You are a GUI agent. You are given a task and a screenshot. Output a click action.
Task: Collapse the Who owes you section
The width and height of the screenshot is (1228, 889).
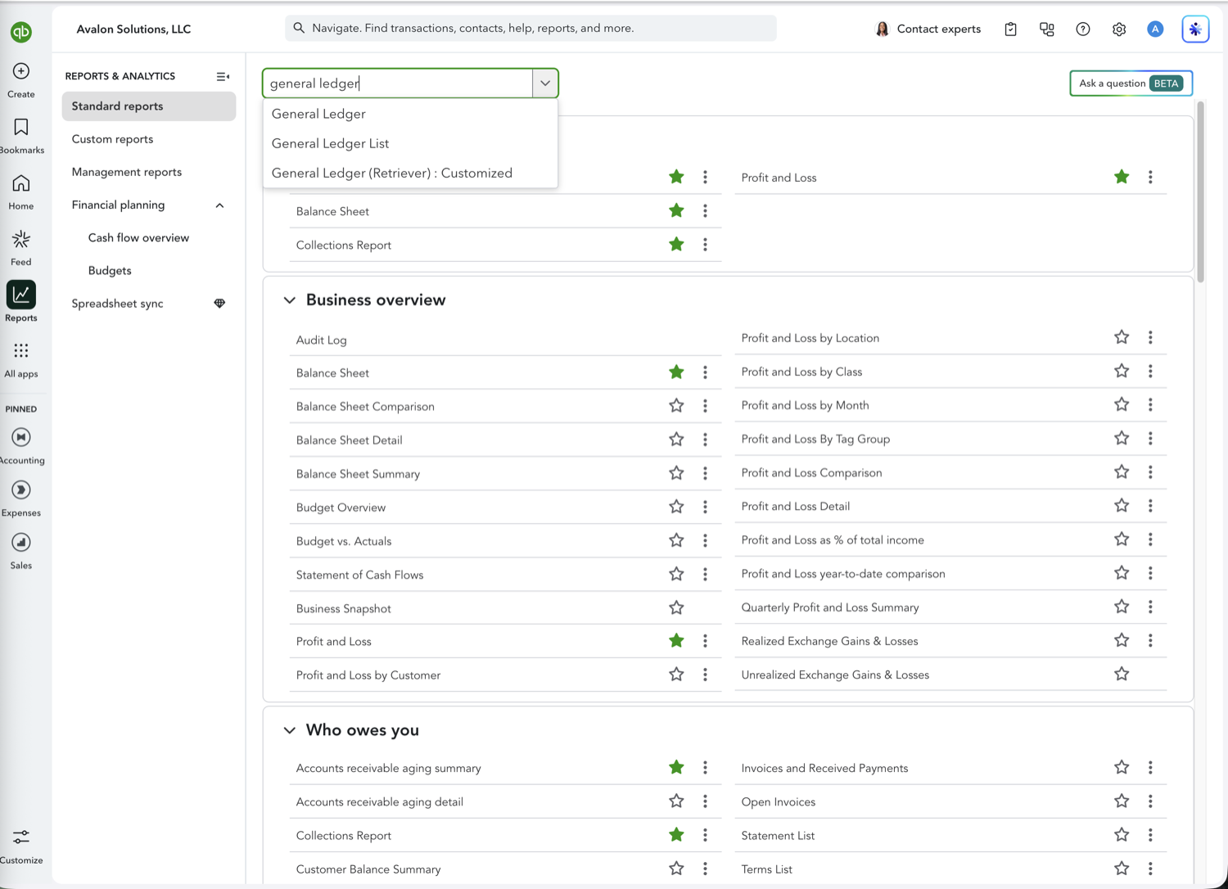[290, 730]
